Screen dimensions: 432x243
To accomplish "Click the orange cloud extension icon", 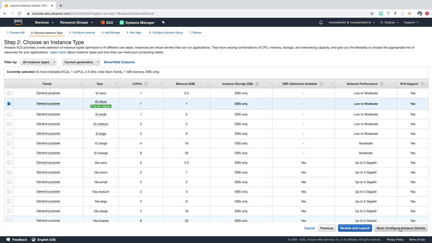I will (x=410, y=13).
